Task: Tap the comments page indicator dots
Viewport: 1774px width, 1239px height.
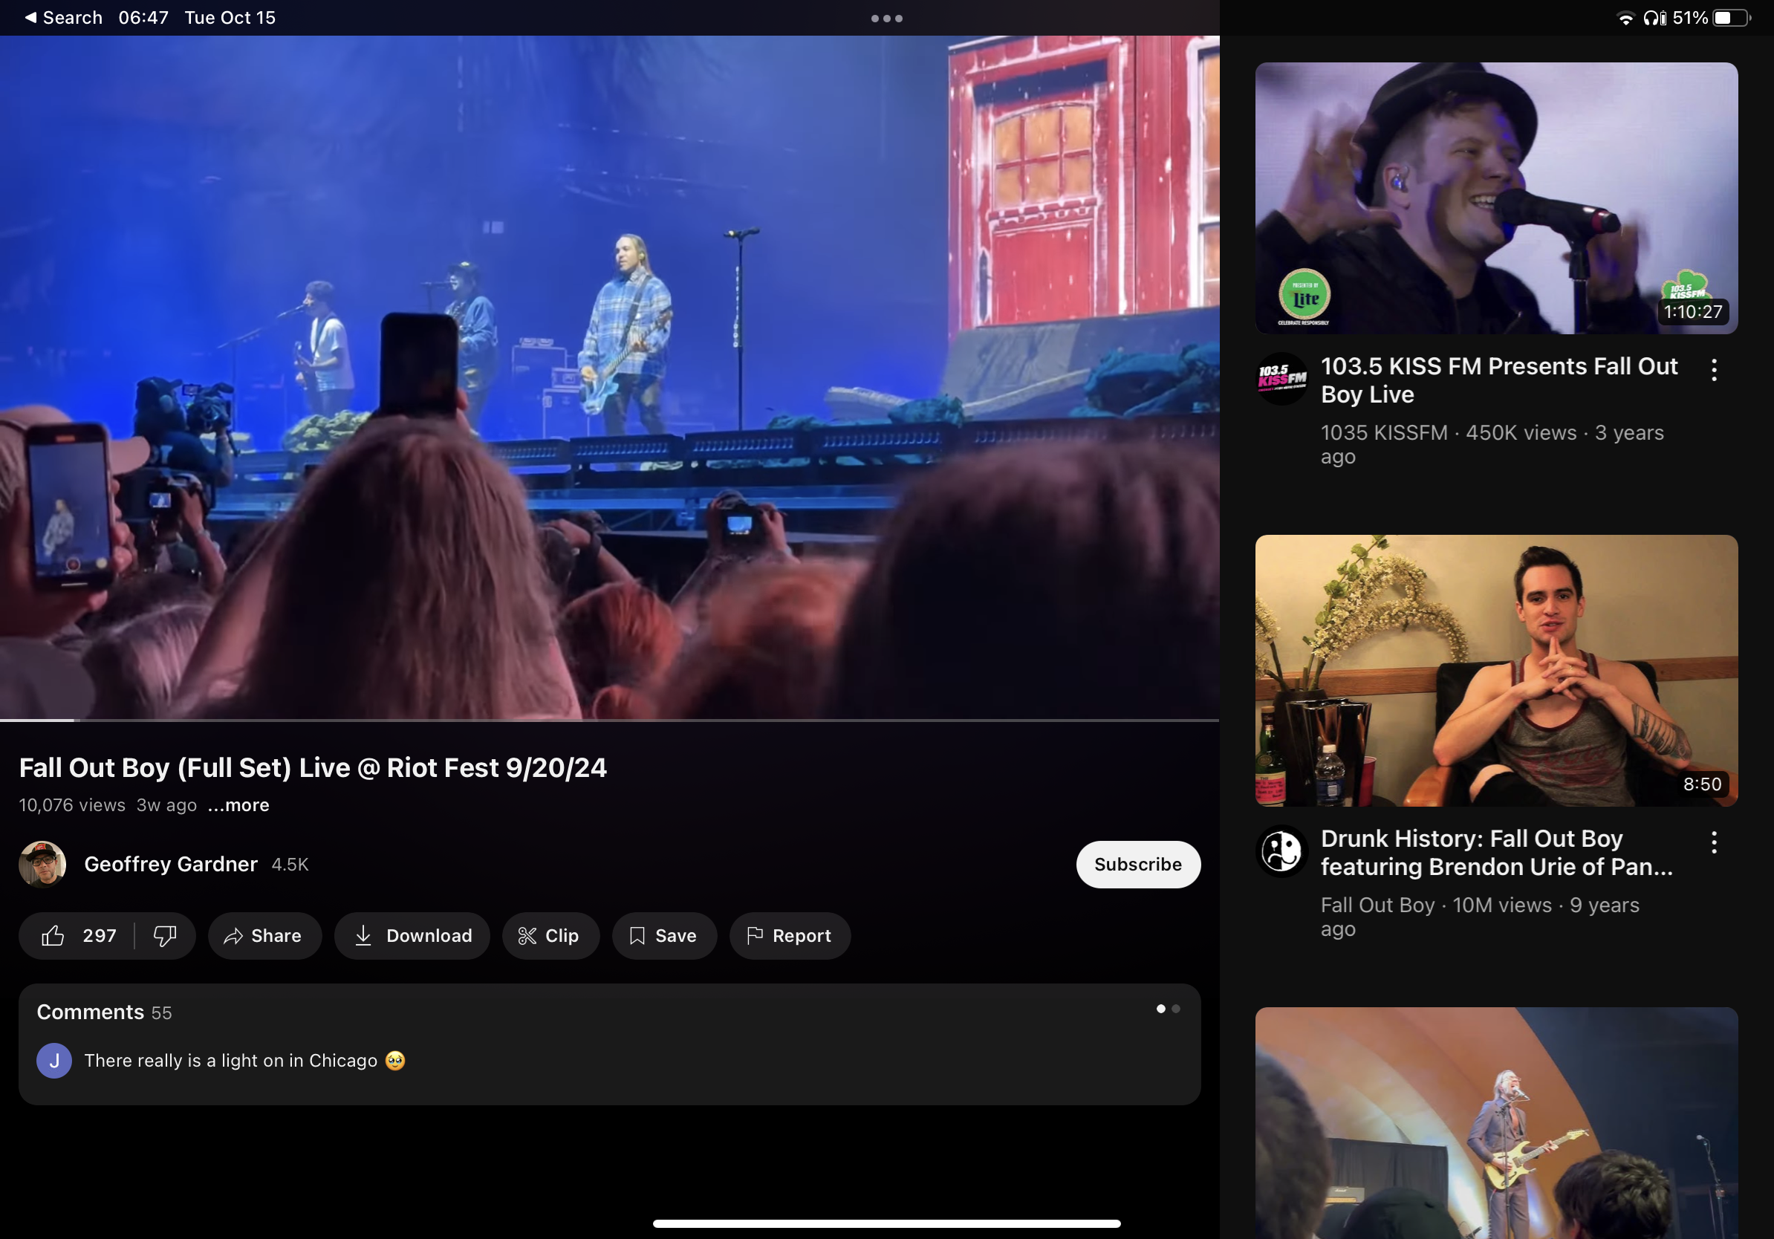Action: coord(1168,1009)
